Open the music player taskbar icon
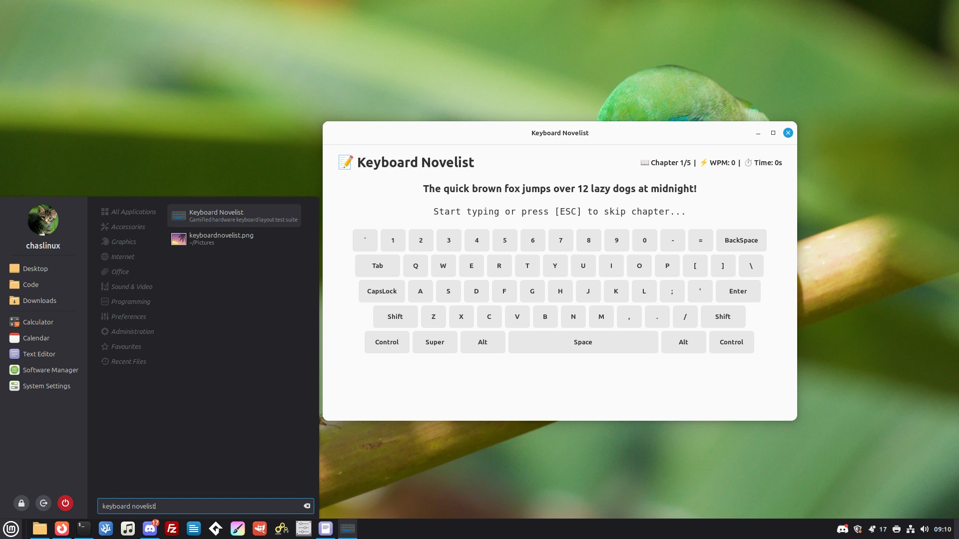Screen dimensions: 959x539 coord(128,529)
